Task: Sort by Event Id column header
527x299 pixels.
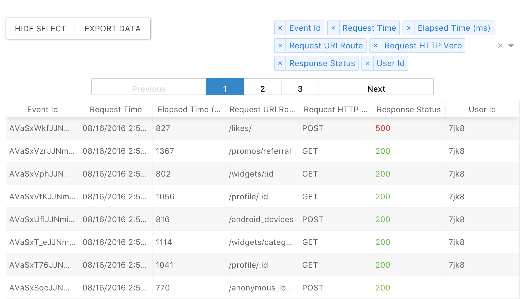Action: click(x=43, y=109)
